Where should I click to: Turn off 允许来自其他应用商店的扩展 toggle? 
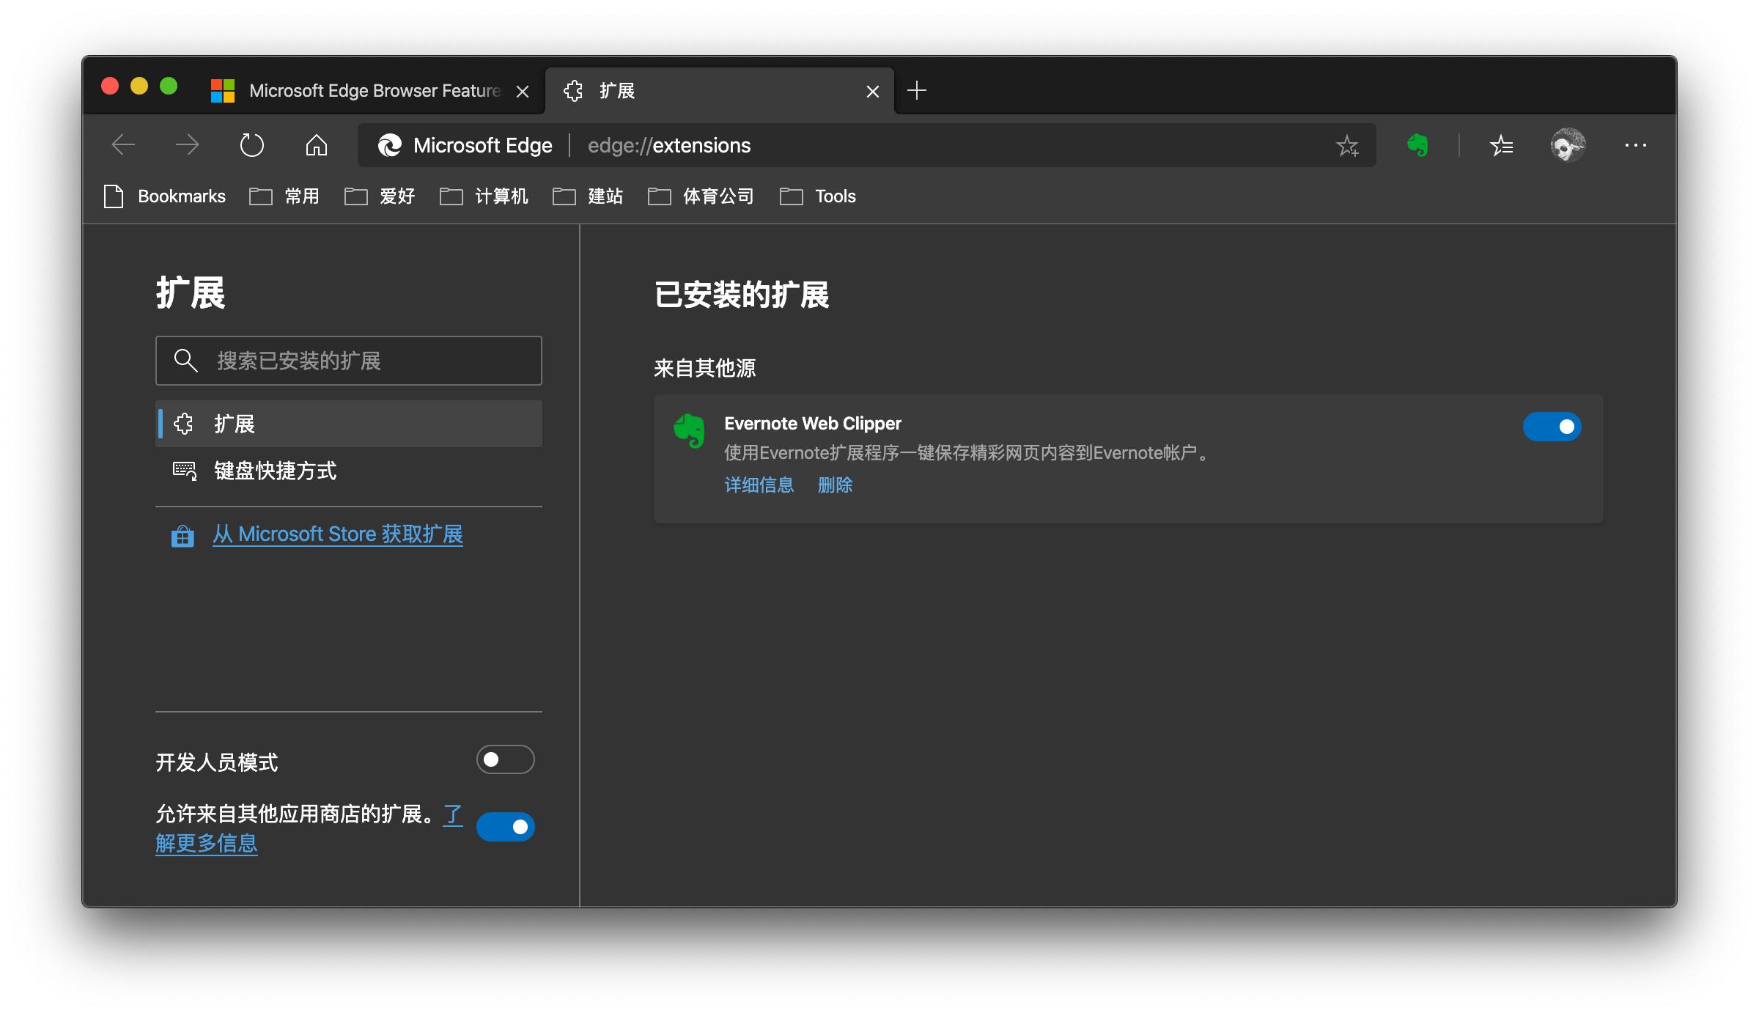[505, 826]
